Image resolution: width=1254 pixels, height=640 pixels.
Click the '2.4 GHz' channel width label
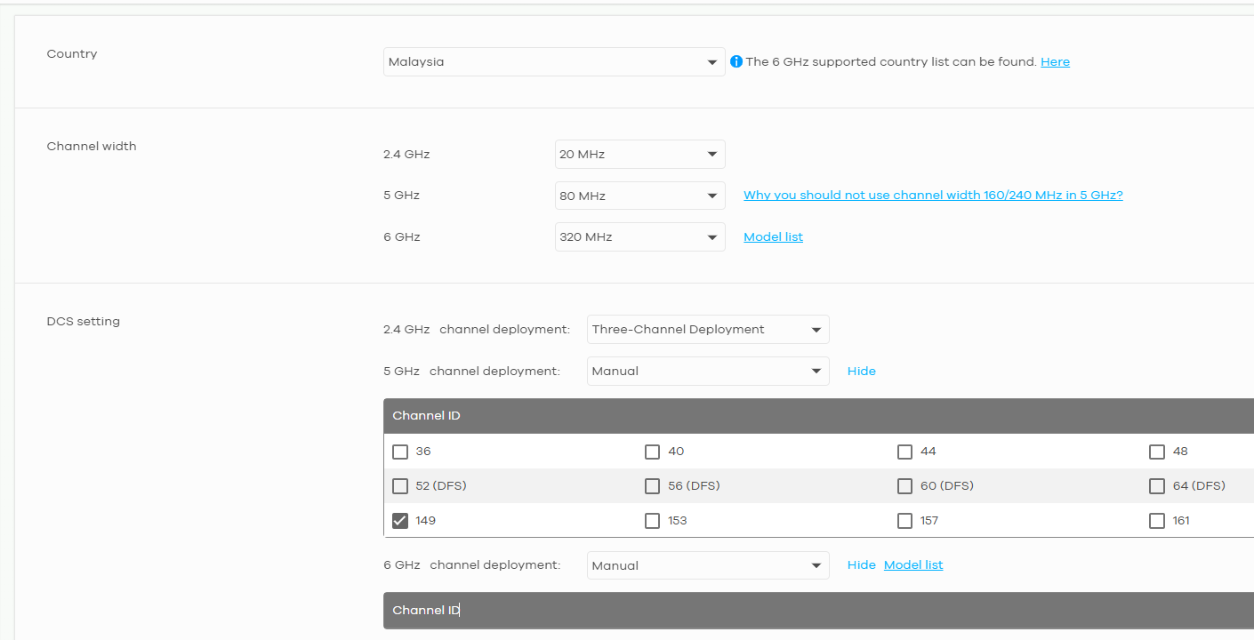pos(406,154)
